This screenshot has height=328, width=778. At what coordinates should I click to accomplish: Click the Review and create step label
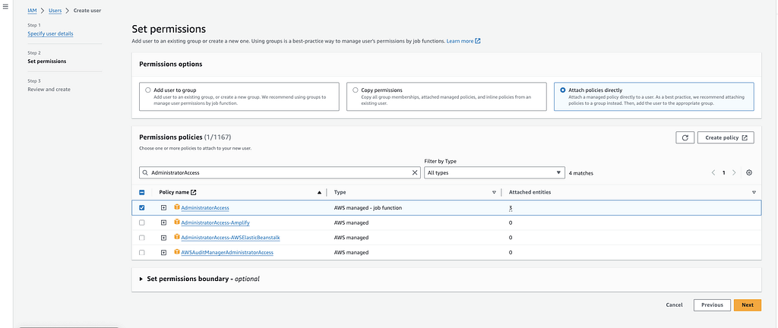49,89
